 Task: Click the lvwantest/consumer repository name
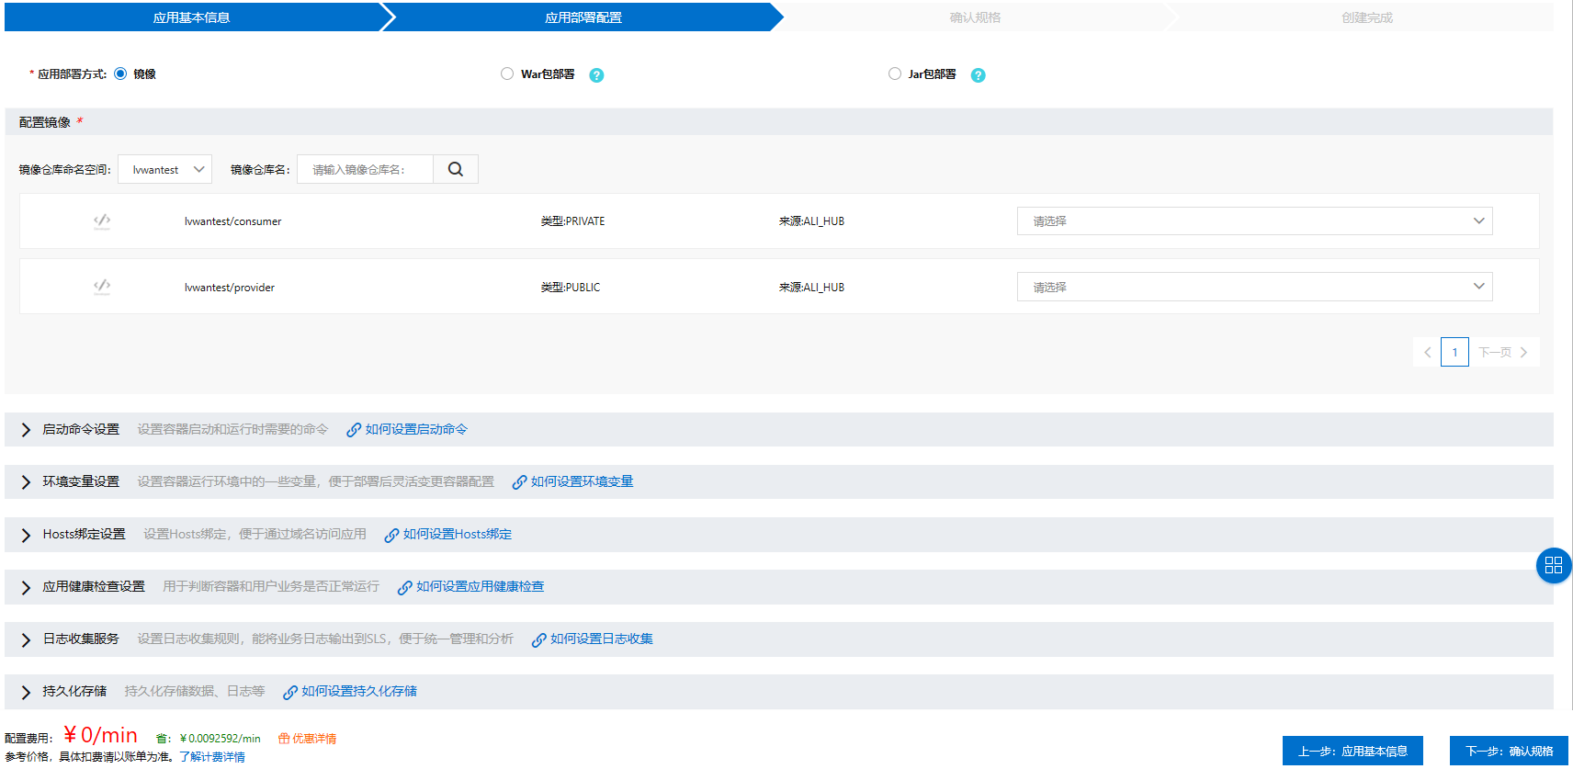point(232,221)
